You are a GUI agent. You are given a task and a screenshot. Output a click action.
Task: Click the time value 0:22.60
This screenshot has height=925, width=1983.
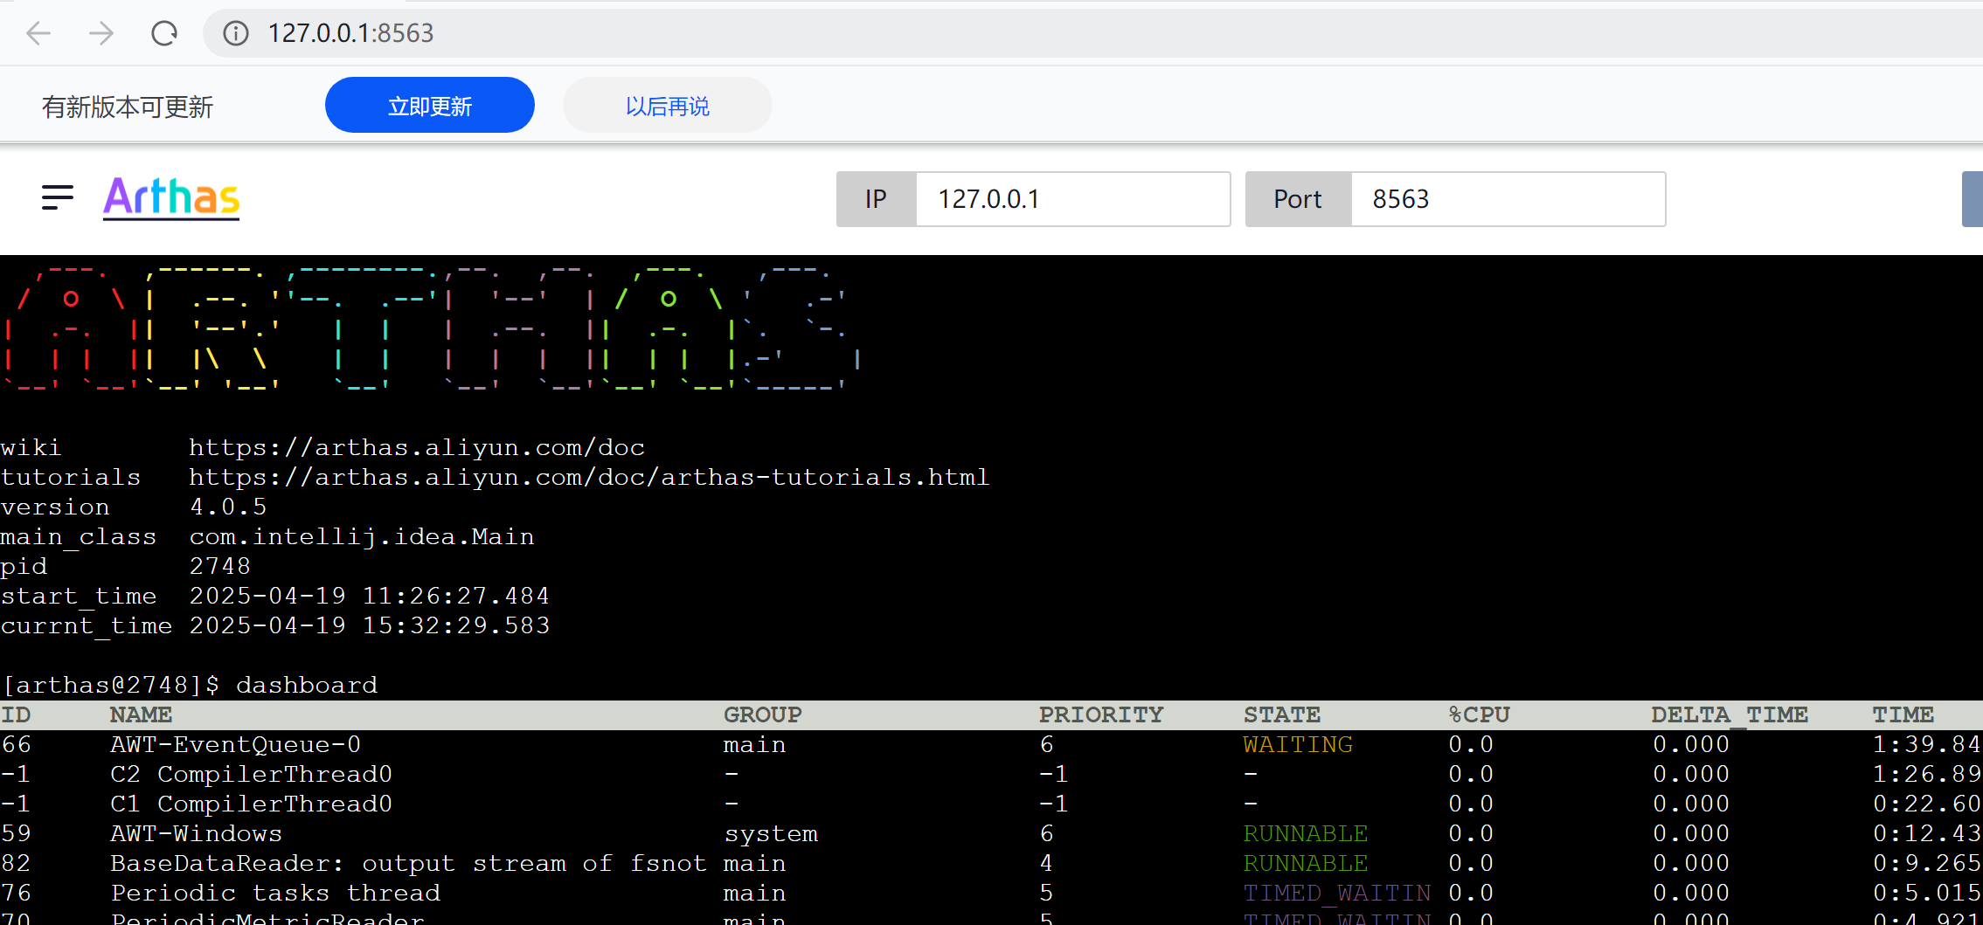pyautogui.click(x=1927, y=804)
